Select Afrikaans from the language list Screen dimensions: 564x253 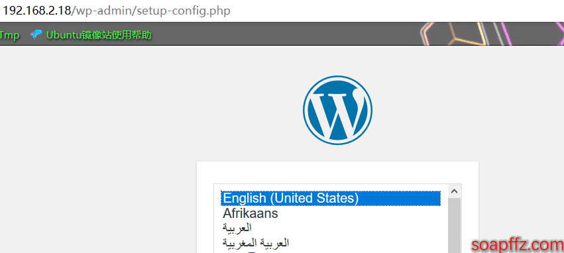click(x=251, y=213)
